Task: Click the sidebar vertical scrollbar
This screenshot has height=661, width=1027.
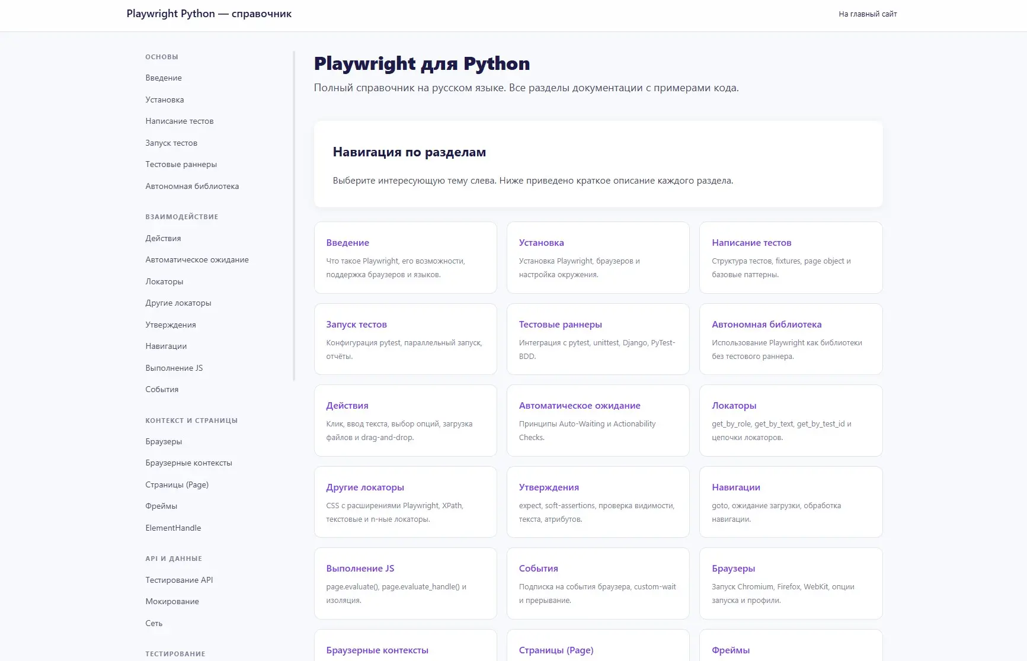Action: [294, 216]
